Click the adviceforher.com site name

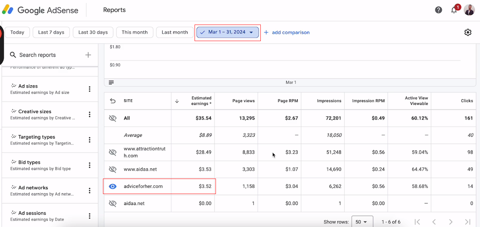coord(143,186)
